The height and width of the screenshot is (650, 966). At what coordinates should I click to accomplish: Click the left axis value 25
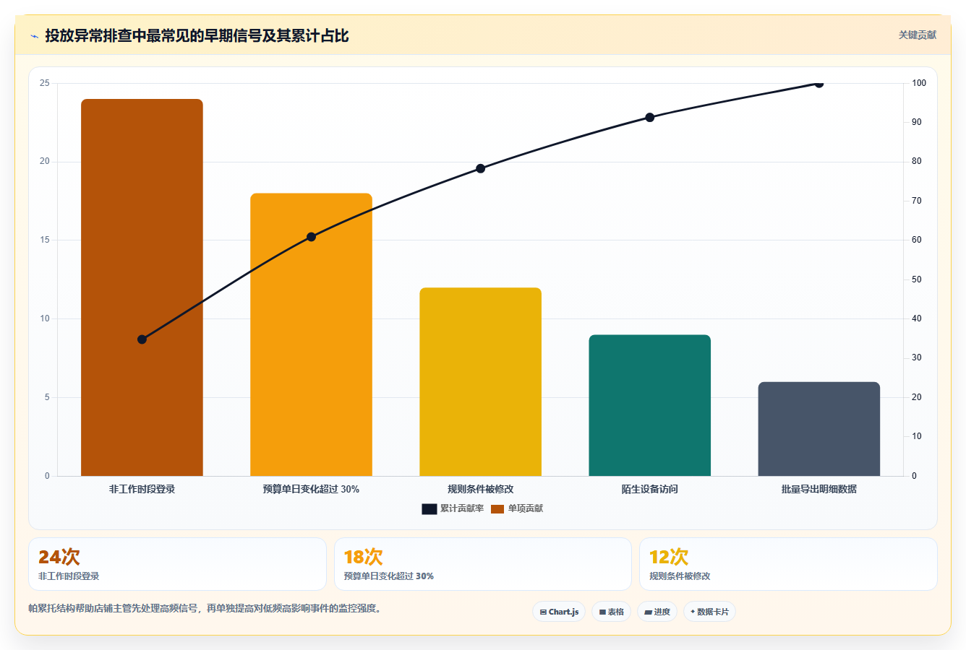(x=45, y=83)
